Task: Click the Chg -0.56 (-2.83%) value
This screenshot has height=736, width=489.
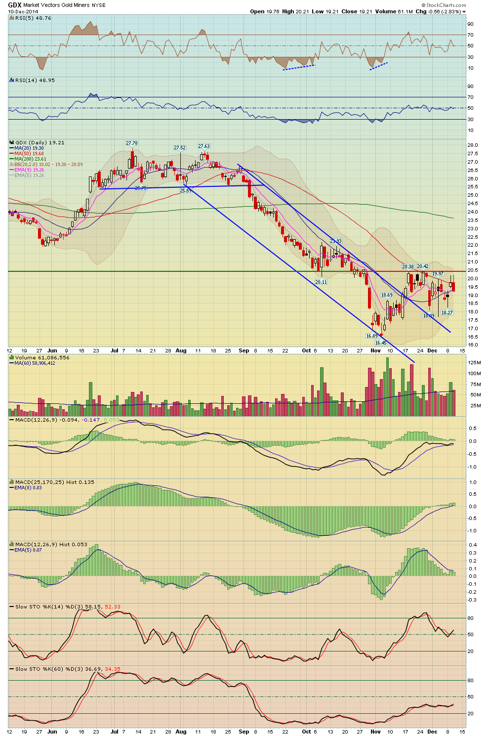Action: click(438, 11)
